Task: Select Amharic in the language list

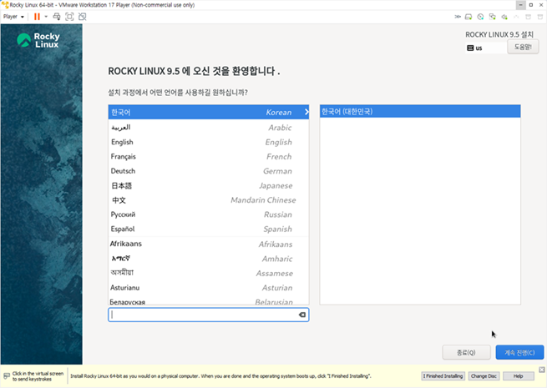Action: tap(209, 259)
